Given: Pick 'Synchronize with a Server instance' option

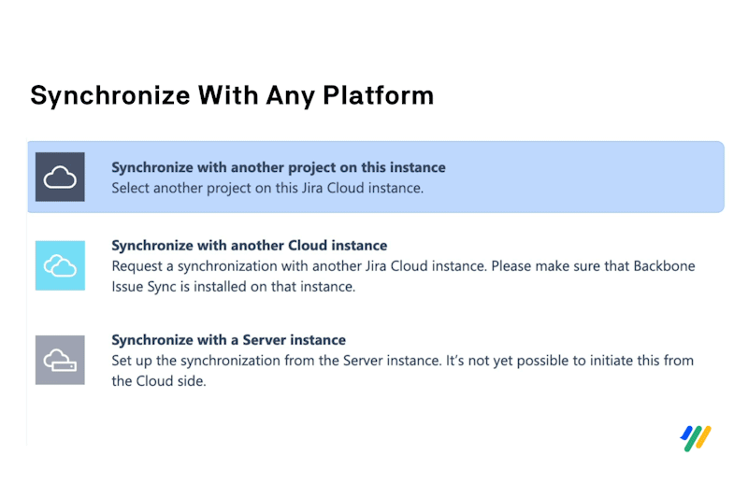Looking at the screenshot, I should coord(228,340).
